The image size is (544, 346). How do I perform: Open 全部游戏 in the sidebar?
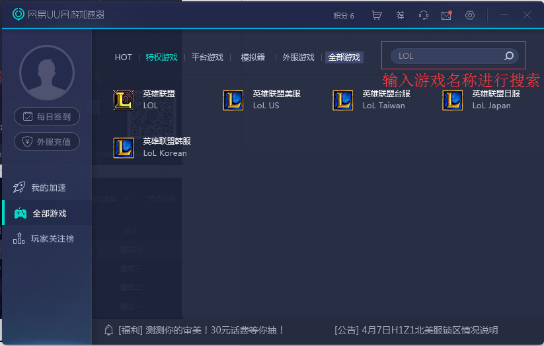(x=47, y=213)
